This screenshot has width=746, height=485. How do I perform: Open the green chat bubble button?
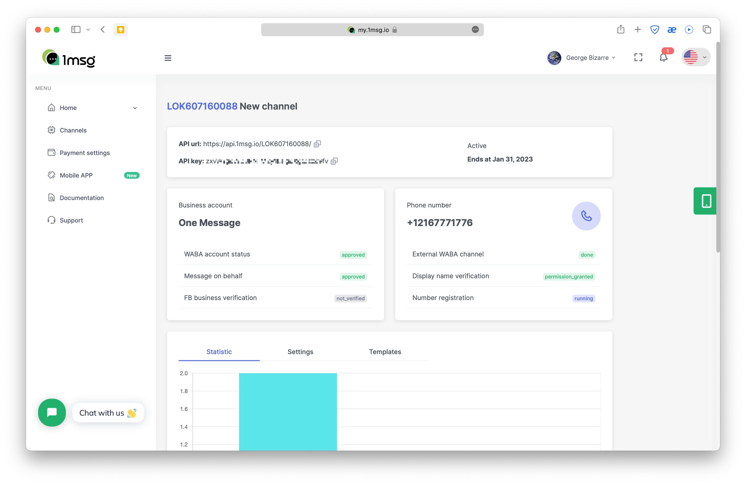(52, 412)
